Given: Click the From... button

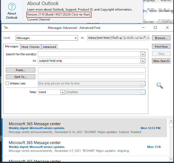Looking at the screenshot, I should pyautogui.click(x=21, y=70).
